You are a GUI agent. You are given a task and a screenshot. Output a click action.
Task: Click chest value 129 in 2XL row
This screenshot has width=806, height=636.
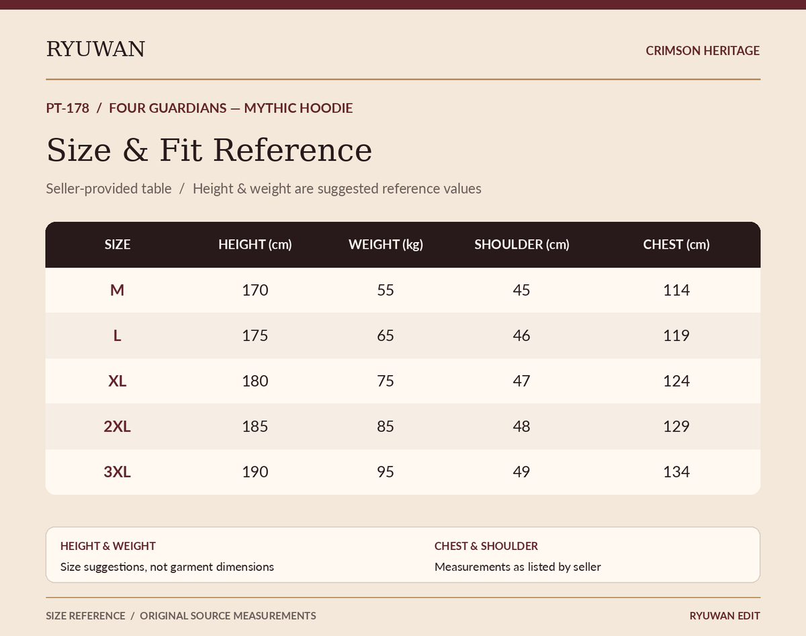point(676,426)
